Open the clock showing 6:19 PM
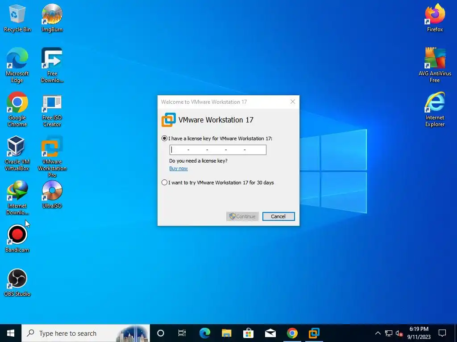The width and height of the screenshot is (457, 342). (x=419, y=333)
